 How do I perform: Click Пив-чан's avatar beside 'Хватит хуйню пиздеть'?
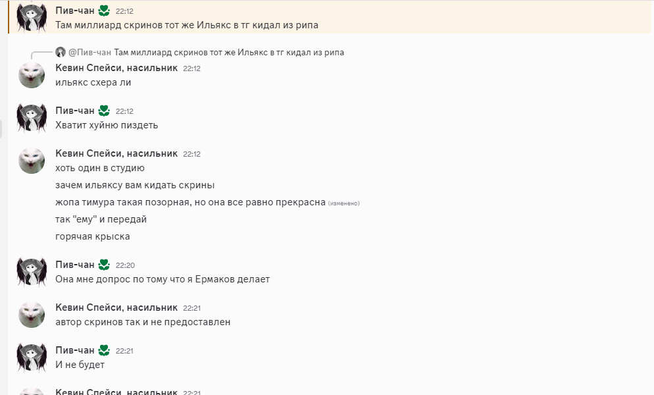pyautogui.click(x=31, y=118)
